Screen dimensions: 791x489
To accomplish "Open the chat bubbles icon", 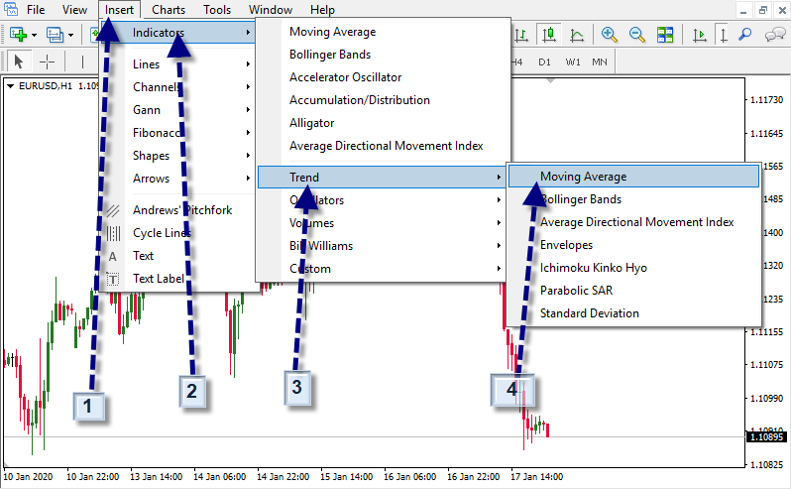I will click(774, 35).
